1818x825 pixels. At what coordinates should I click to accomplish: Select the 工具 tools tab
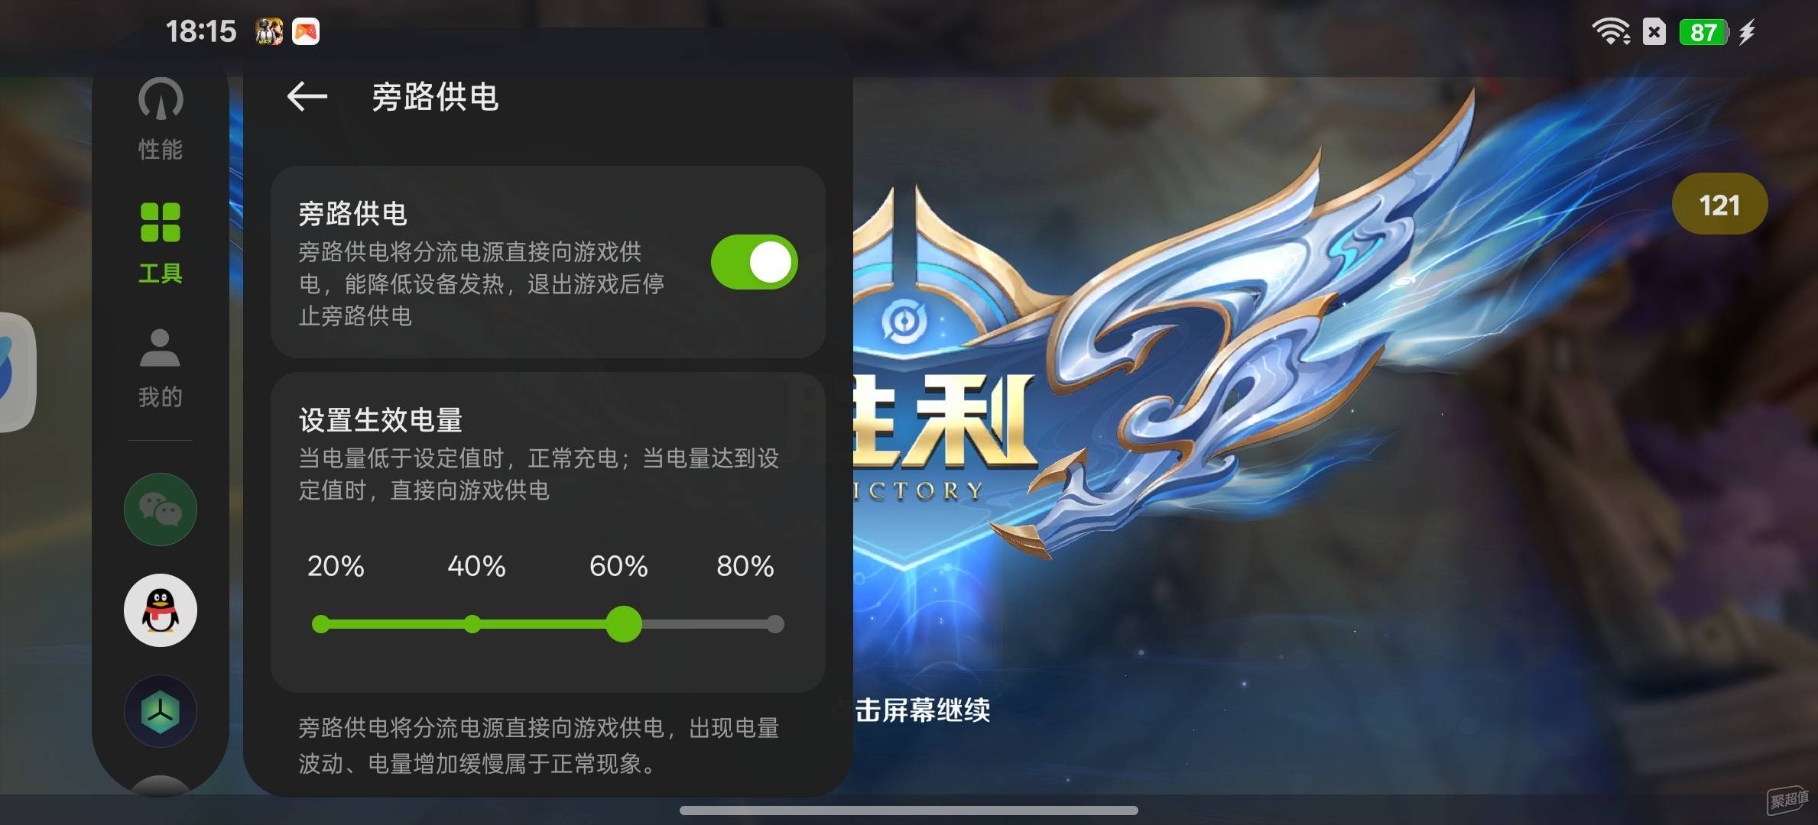(161, 243)
